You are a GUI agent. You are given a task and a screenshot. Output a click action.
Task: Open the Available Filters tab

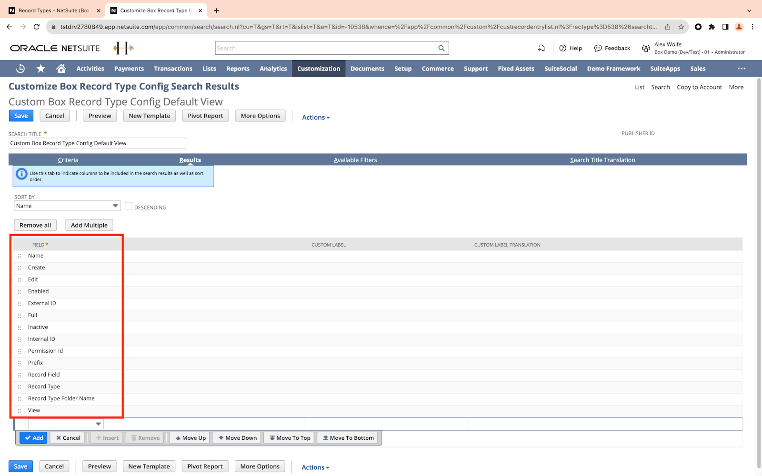coord(355,160)
